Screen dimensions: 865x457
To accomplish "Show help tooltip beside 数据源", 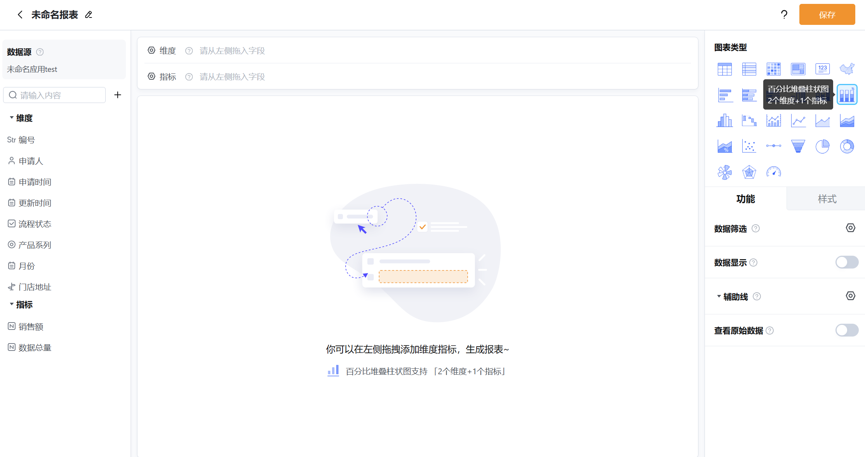I will pyautogui.click(x=40, y=52).
